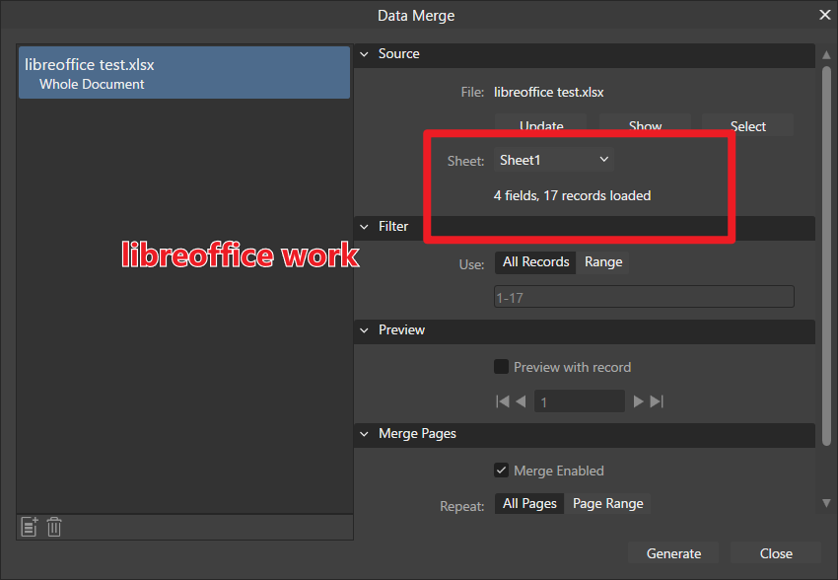This screenshot has width=838, height=580.
Task: Select All Records for the filter
Action: pyautogui.click(x=534, y=261)
